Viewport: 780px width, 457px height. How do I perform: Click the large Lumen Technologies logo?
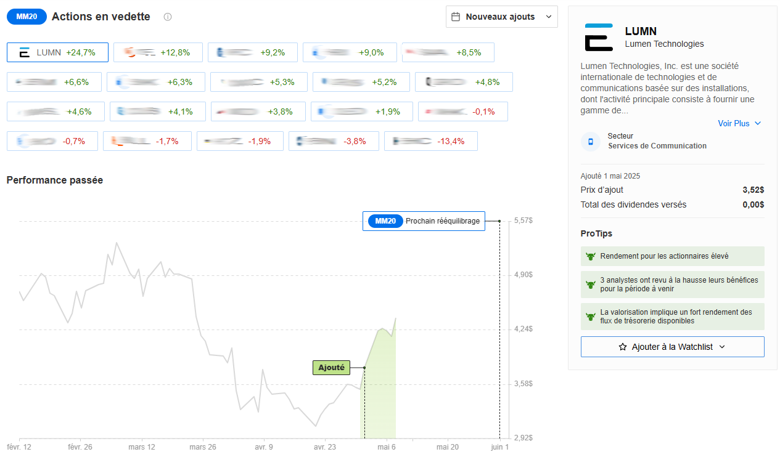(599, 37)
